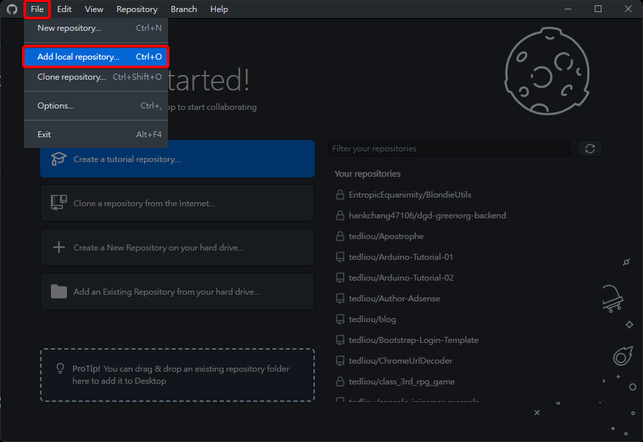643x442 pixels.
Task: Minimize the GitHub Desktop window
Action: 568,9
